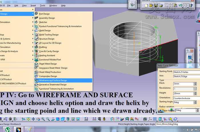The image size is (200, 132).
Task: Expand the Digital Mockup submenu arrow
Action: pyautogui.click(x=33, y=34)
